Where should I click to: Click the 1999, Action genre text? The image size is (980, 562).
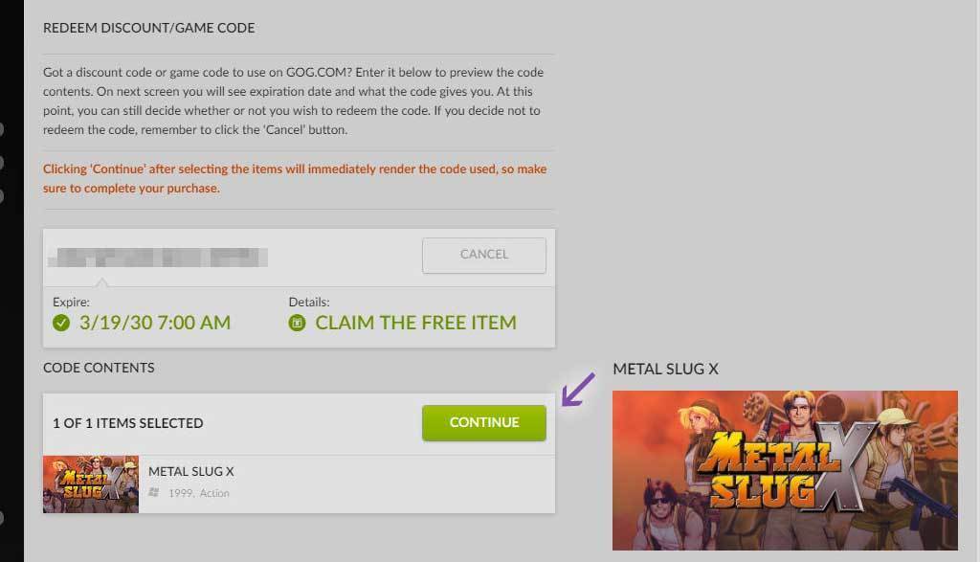(x=199, y=493)
